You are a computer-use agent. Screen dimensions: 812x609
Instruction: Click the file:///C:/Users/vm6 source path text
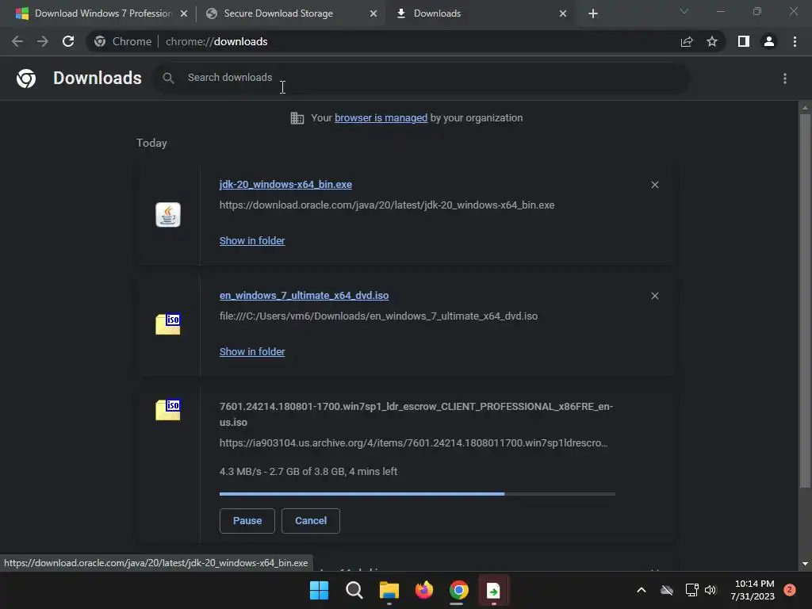point(378,316)
